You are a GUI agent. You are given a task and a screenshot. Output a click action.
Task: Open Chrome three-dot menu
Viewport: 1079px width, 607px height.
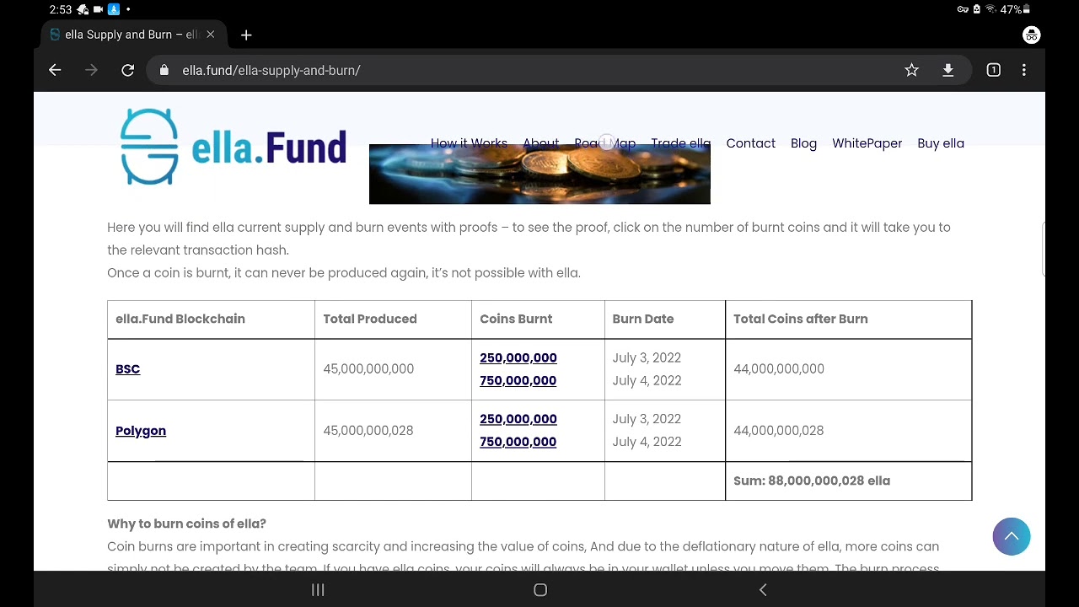pyautogui.click(x=1024, y=71)
